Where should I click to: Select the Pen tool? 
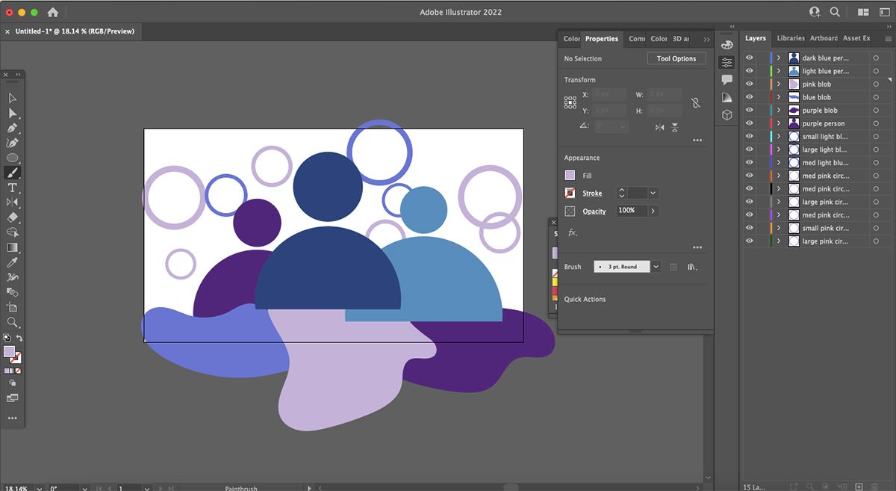tap(12, 128)
